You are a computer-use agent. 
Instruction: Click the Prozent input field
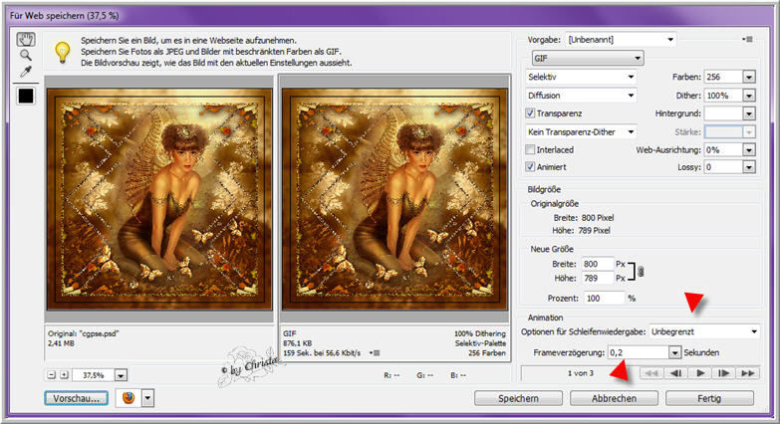pyautogui.click(x=605, y=299)
